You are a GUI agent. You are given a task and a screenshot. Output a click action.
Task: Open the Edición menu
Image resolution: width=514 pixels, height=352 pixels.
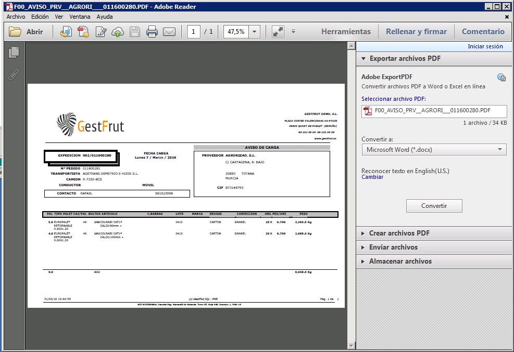click(x=40, y=17)
